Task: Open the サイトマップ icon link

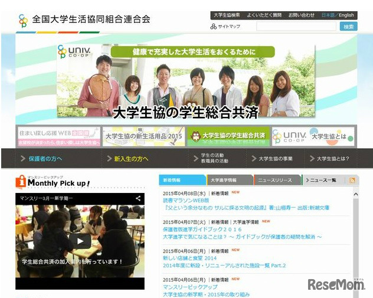Action: tap(214, 27)
